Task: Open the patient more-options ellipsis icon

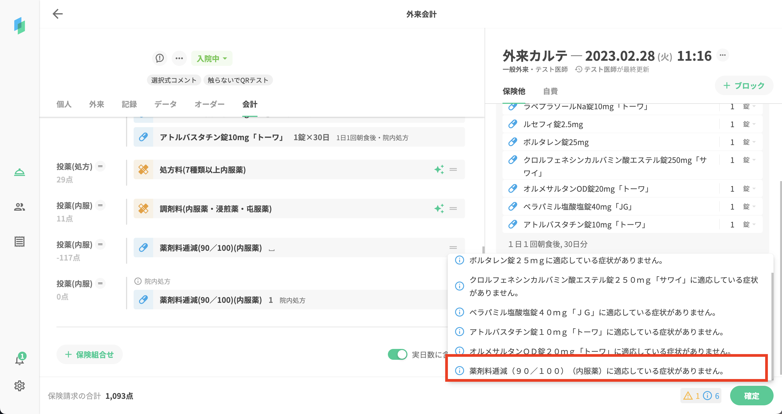Action: tap(179, 58)
